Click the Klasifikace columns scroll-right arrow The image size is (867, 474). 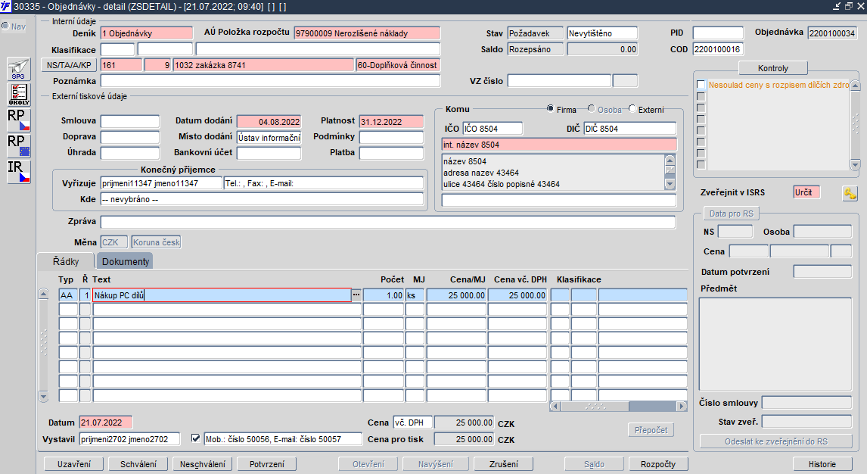point(682,407)
